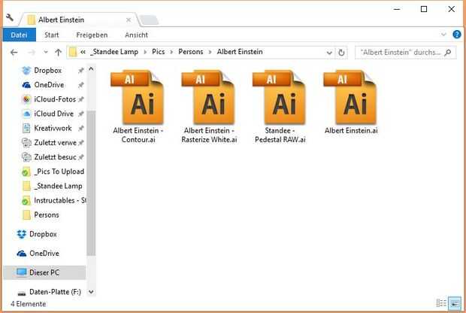
Task: Navigate to Persons in breadcrumb
Action: [x=190, y=52]
